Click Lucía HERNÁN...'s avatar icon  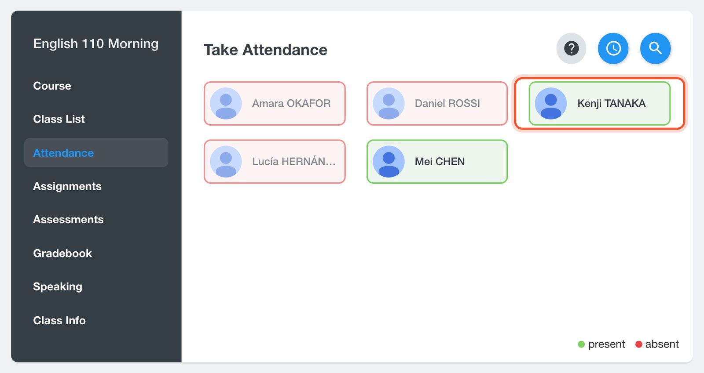pyautogui.click(x=226, y=162)
